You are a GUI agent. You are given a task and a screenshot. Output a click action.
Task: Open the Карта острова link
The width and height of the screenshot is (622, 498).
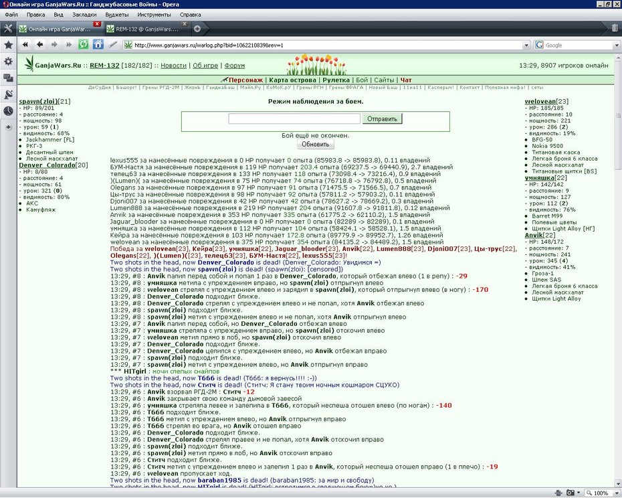(293, 80)
